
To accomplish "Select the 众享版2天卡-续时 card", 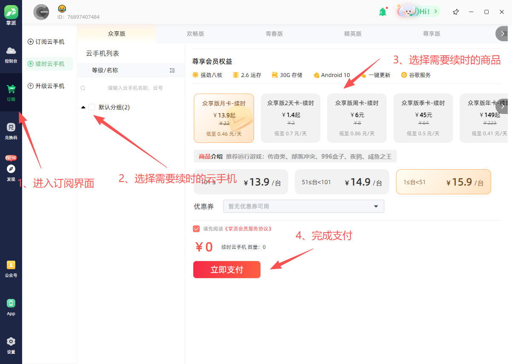I will (x=291, y=118).
